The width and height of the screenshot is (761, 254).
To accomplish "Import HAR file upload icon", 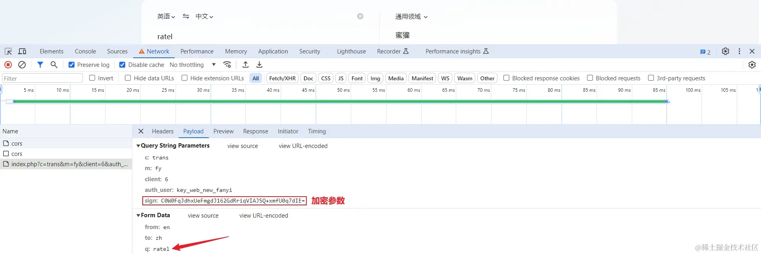I will 245,64.
